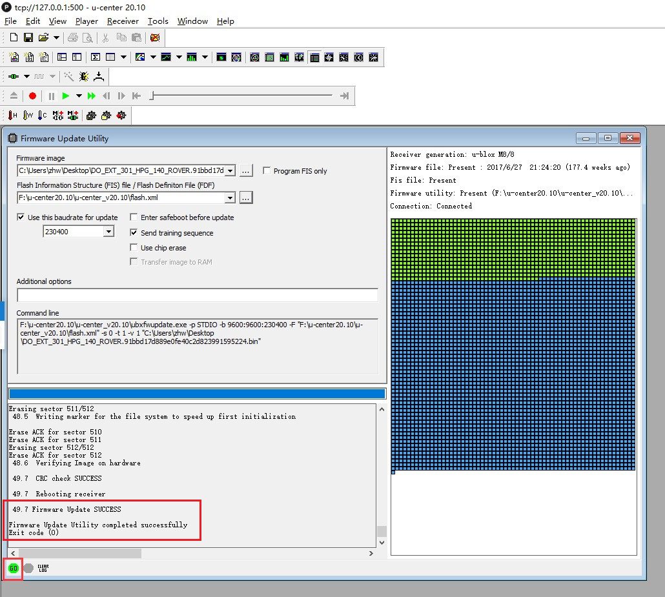Click the New document icon
This screenshot has width=665, height=597.
(14, 37)
